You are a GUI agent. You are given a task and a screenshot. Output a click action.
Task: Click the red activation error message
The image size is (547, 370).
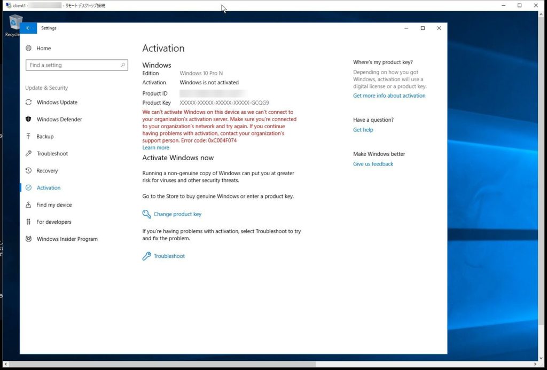[x=220, y=126]
